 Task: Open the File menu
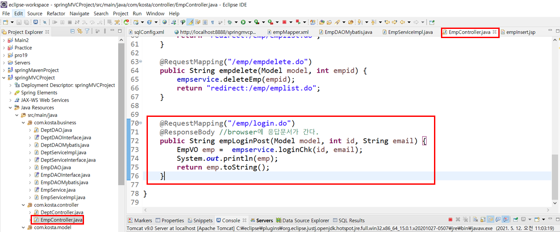click(6, 14)
